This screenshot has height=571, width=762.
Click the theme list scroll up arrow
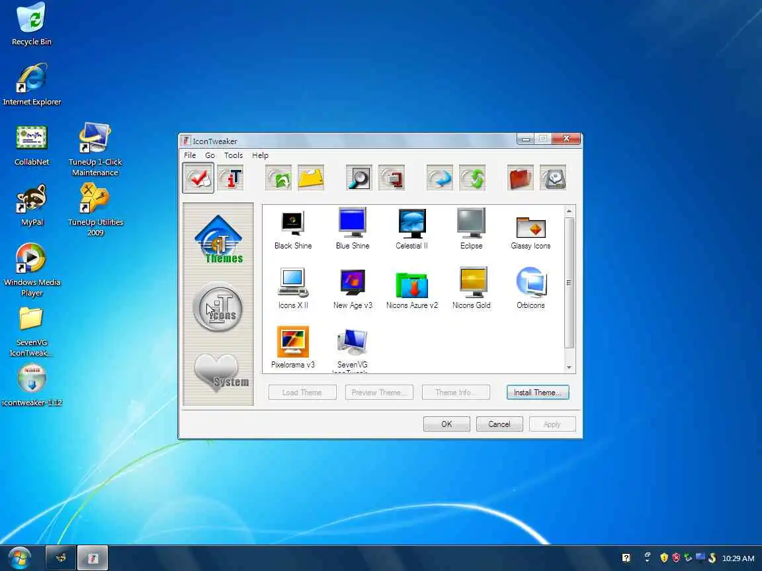point(569,211)
